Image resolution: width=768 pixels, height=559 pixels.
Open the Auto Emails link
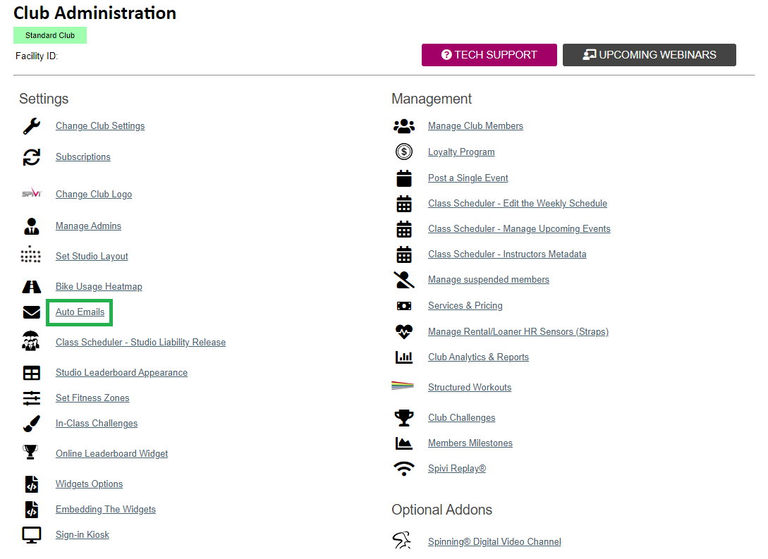80,312
